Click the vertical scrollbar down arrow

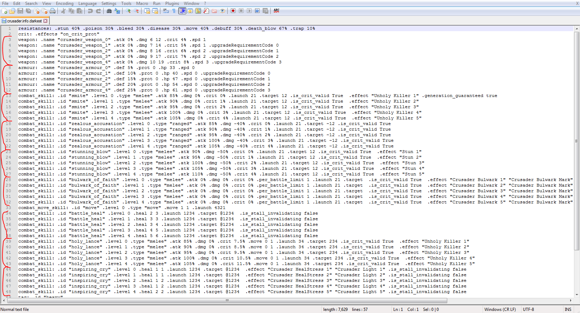coord(576,295)
